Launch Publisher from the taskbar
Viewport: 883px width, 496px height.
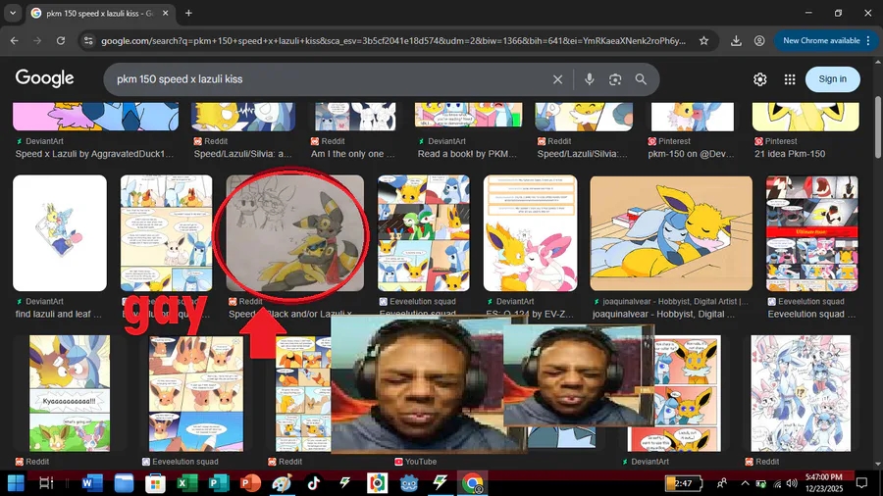point(219,483)
